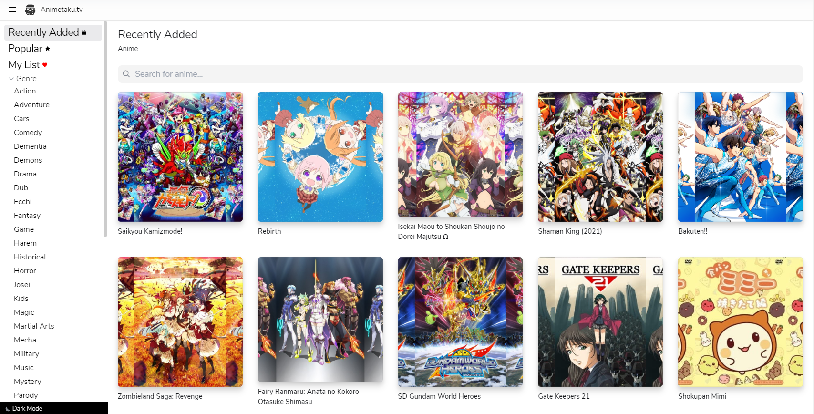Open the Bakuten!! poster thumbnail

pyautogui.click(x=740, y=157)
